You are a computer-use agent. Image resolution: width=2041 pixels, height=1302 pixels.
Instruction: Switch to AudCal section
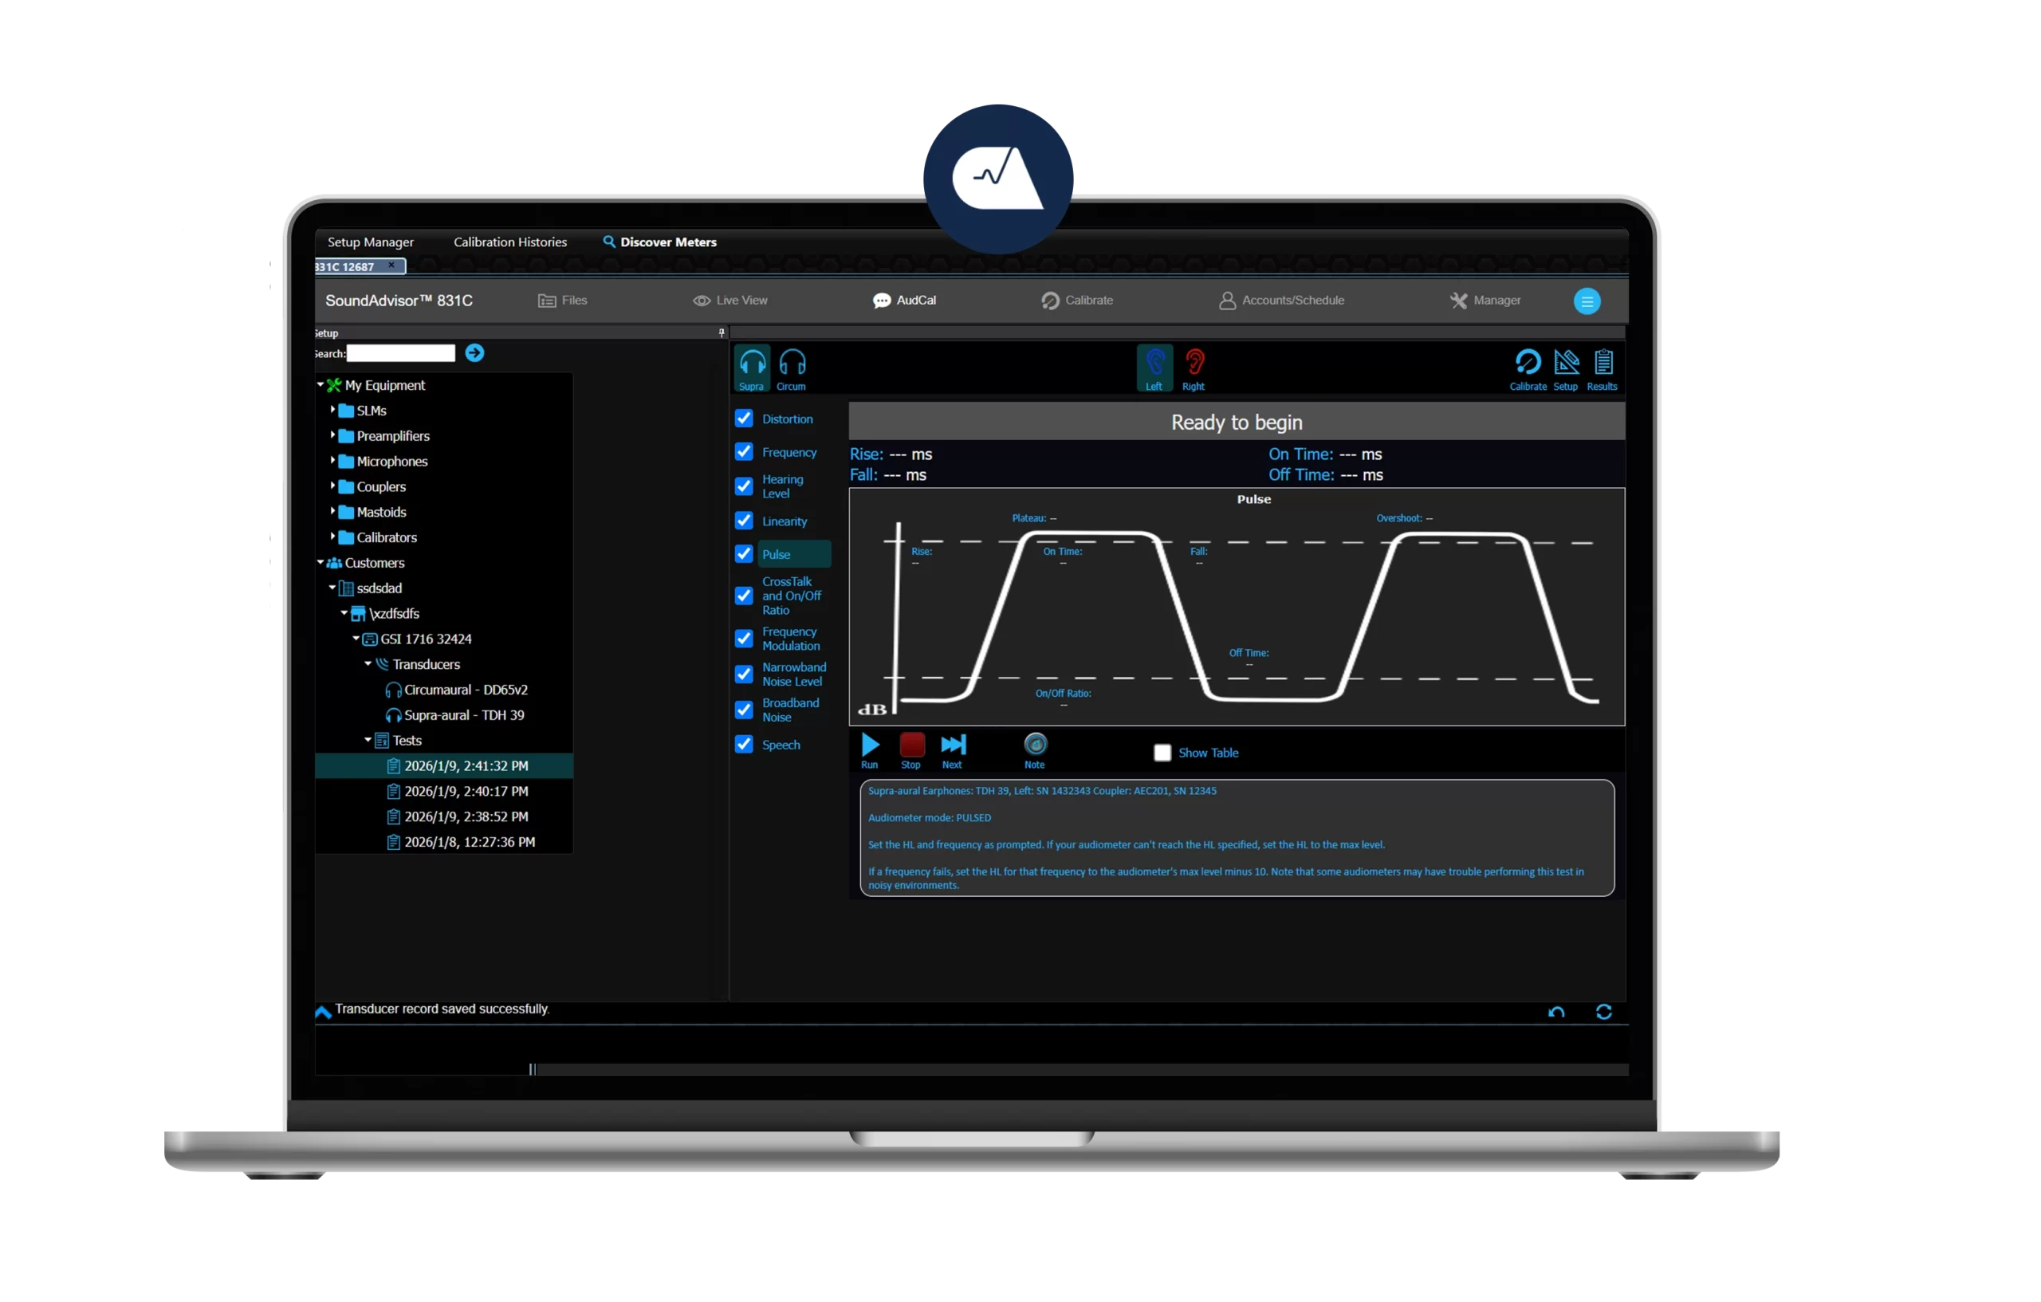(905, 301)
